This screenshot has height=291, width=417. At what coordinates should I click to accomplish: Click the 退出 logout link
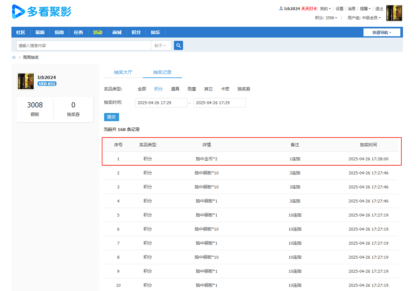tap(379, 9)
